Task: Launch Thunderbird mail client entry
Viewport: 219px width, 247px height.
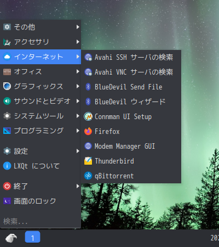Action: pyautogui.click(x=131, y=161)
